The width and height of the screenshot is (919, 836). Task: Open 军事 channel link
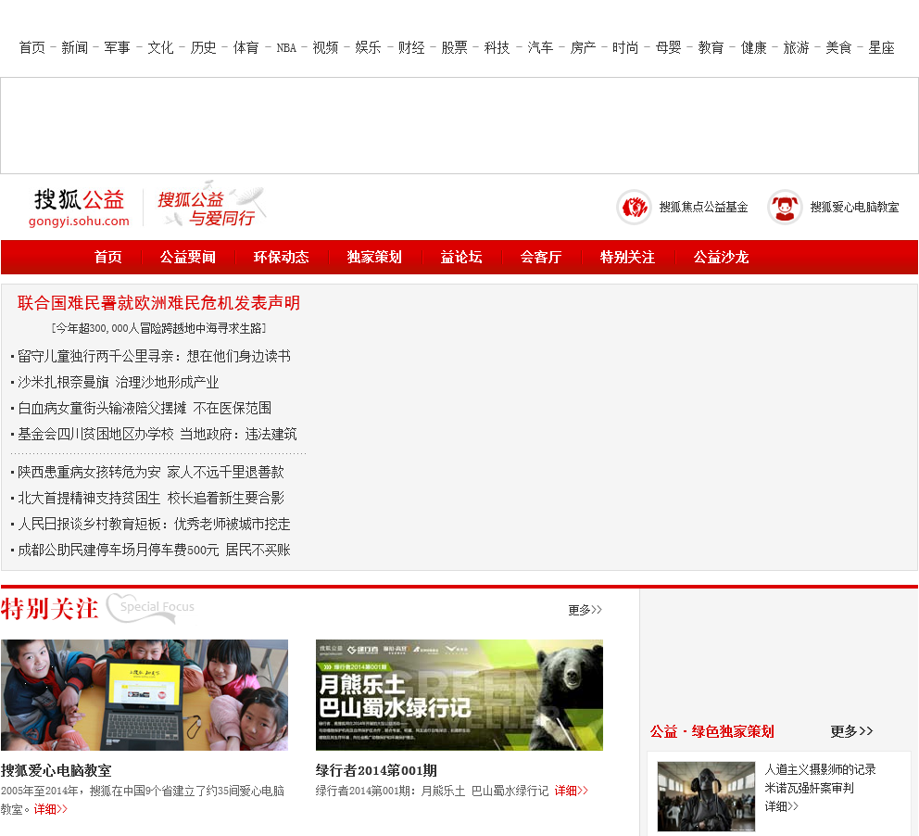(x=118, y=47)
